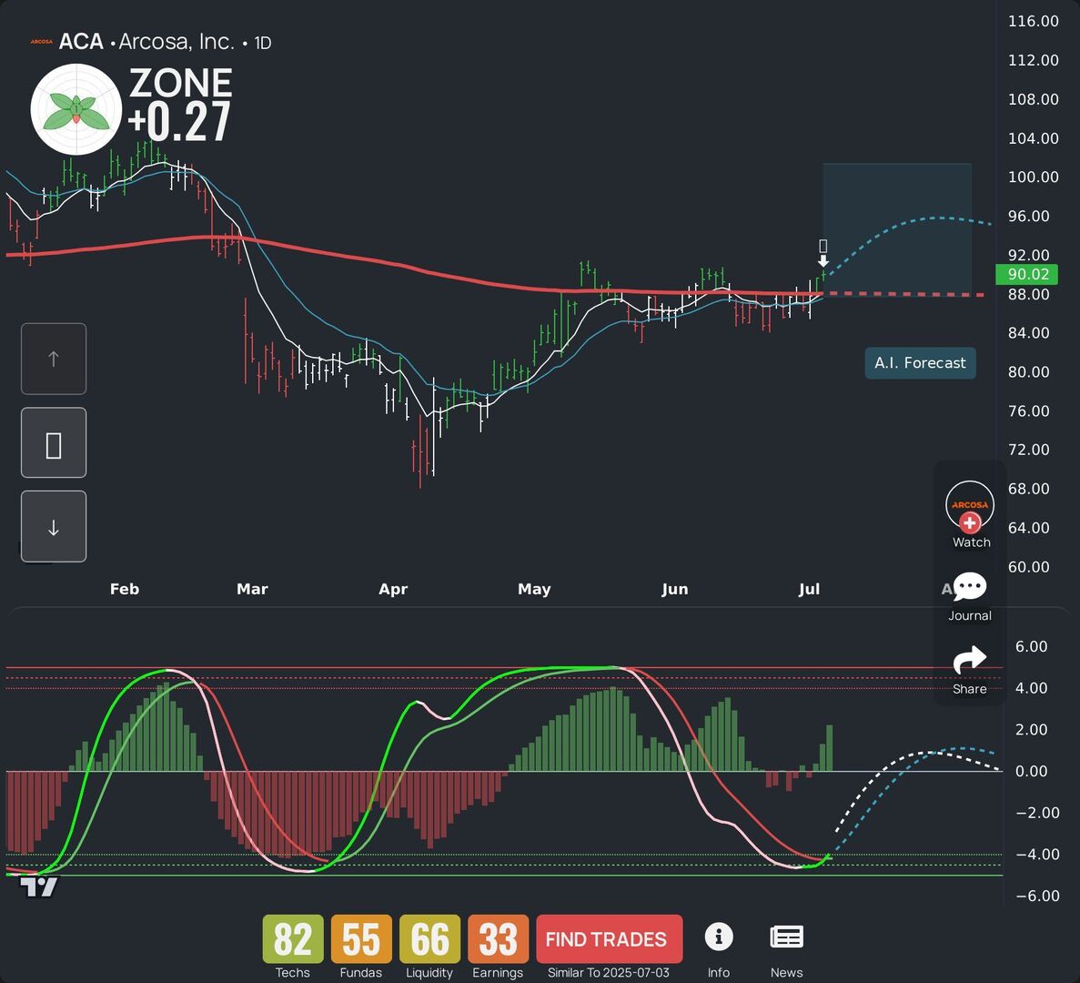The width and height of the screenshot is (1080, 983).
Task: Click the dashed red forecast line
Action: point(903,294)
